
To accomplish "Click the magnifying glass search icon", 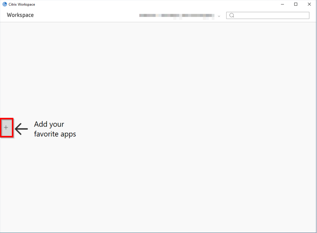I will point(232,15).
